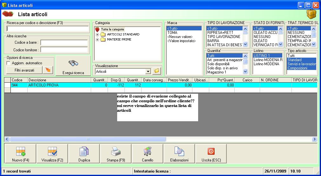Click the golden box icon at top right
Image resolution: width=321 pixels, height=176 pixels.
coord(311,14)
